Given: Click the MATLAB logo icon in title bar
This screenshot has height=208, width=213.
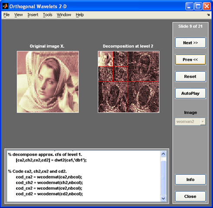Looking at the screenshot, I should pos(5,6).
